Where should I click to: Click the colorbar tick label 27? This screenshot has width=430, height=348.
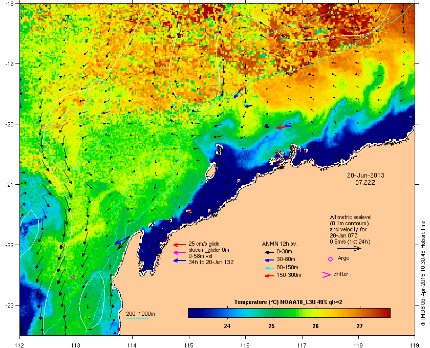[359, 326]
